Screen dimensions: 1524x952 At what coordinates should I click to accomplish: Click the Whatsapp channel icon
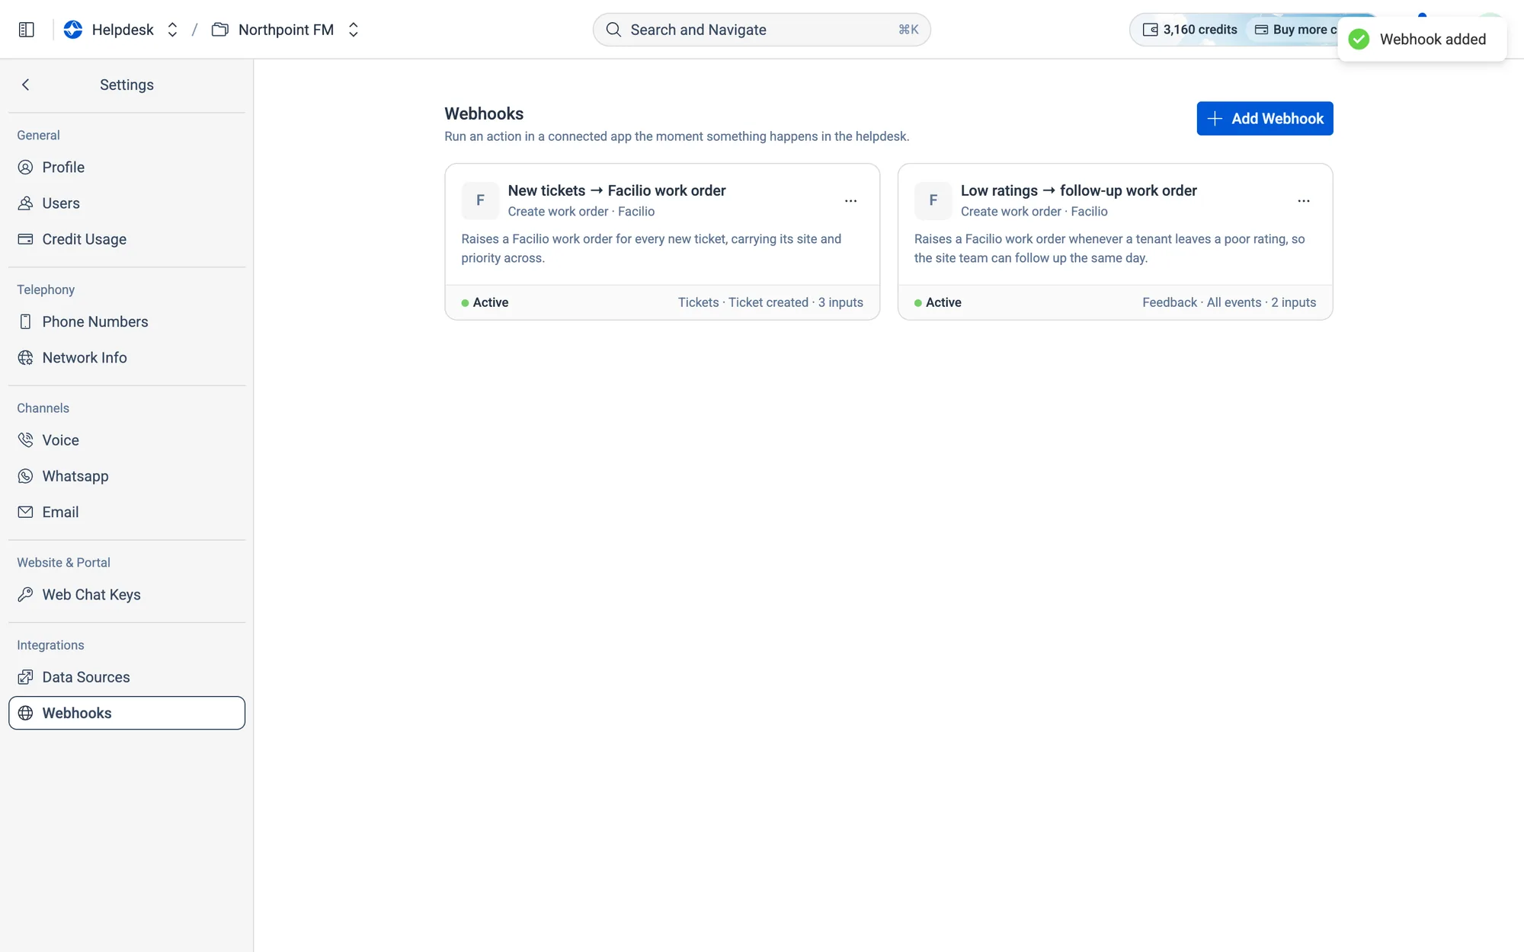[26, 476]
